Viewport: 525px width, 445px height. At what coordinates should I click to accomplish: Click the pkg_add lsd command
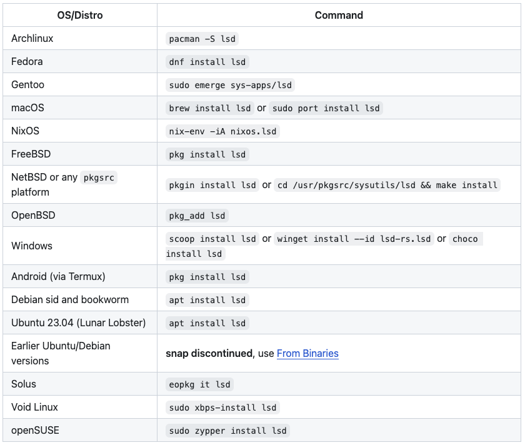point(197,216)
